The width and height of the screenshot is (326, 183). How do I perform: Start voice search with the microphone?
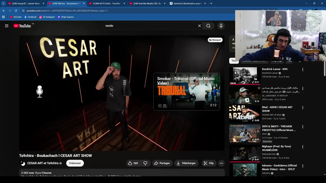tap(221, 26)
